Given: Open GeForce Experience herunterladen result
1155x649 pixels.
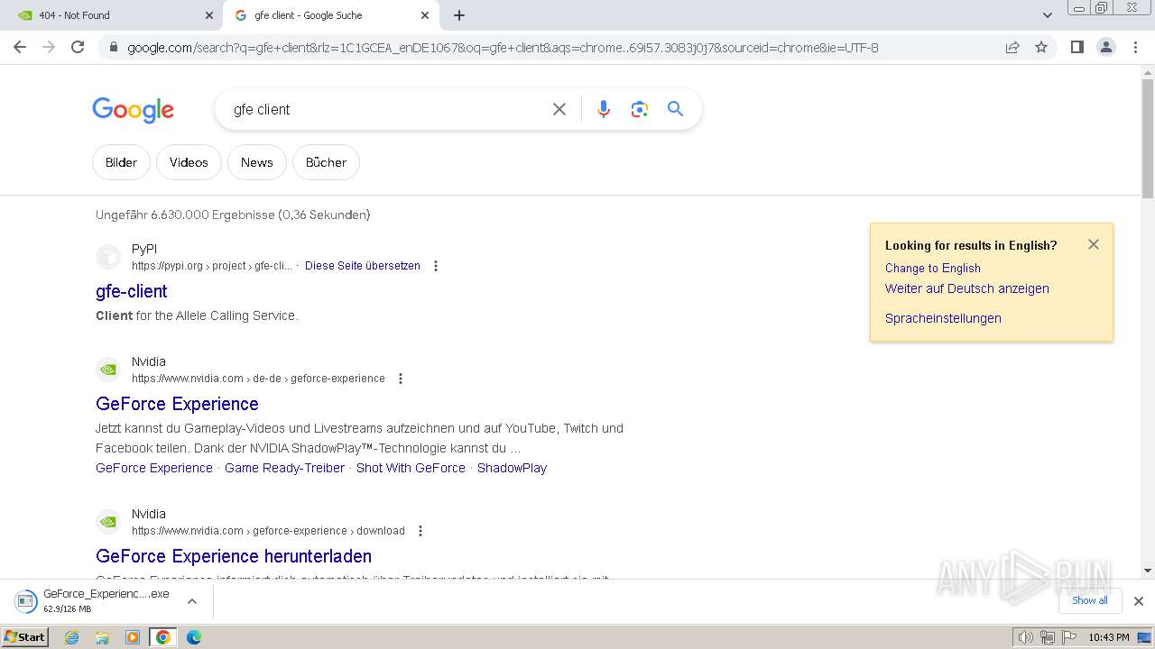Looking at the screenshot, I should [234, 556].
